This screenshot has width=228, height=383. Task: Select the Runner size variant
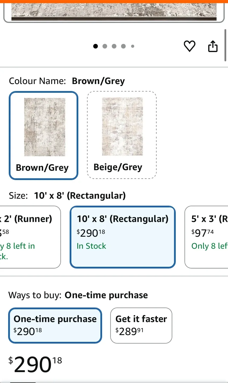27,237
